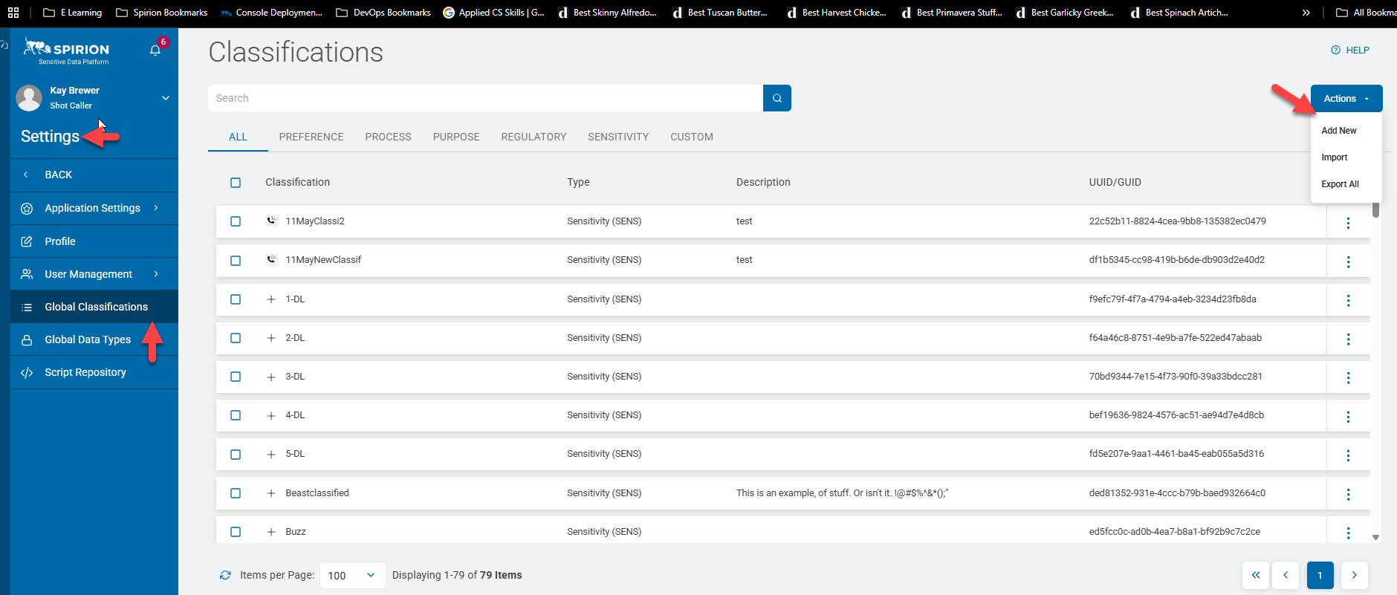Go BACK in the settings sidebar
Screen dimensions: 1397x595
(58, 175)
